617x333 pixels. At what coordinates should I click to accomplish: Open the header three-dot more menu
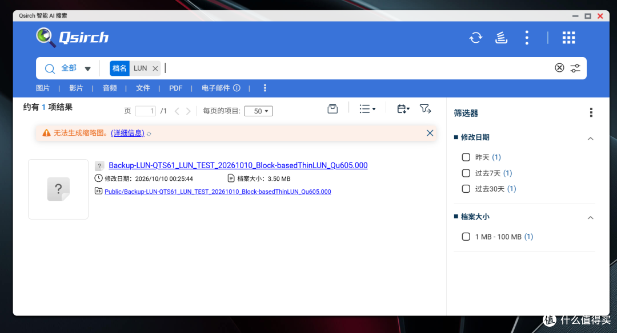(x=527, y=38)
